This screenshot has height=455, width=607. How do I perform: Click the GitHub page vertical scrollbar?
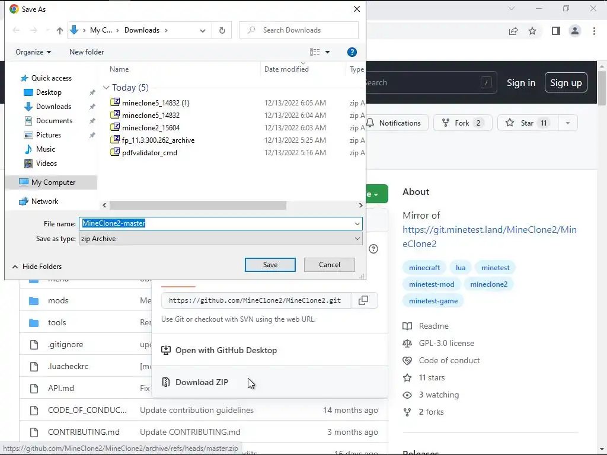602,89
